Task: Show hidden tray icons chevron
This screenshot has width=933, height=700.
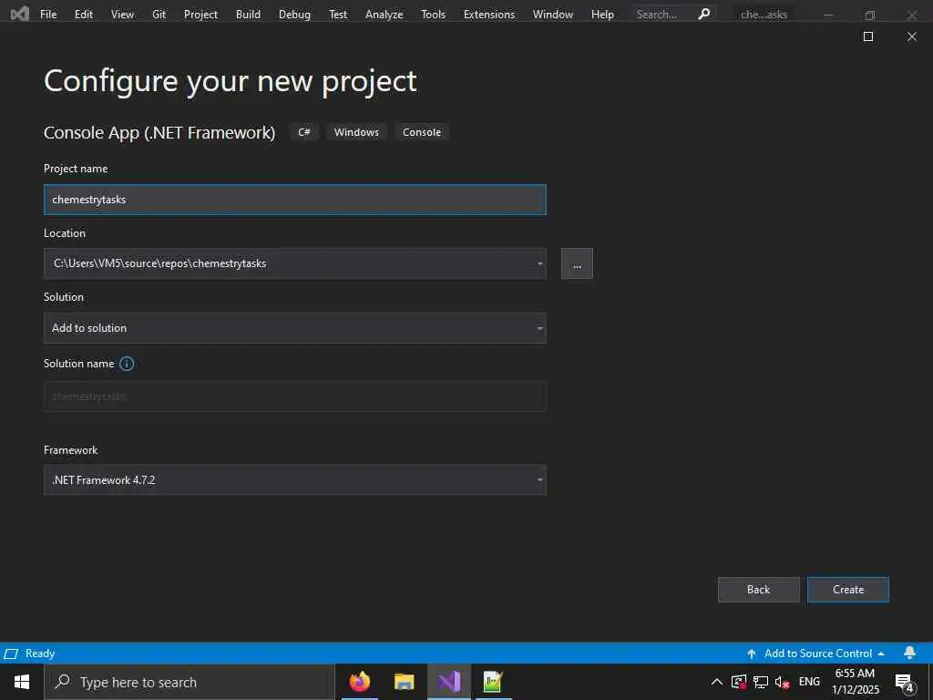Action: click(717, 682)
